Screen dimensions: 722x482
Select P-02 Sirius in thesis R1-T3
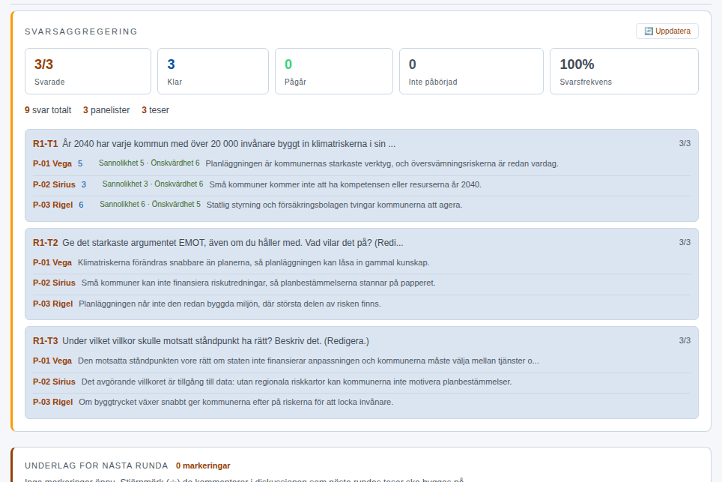click(54, 382)
